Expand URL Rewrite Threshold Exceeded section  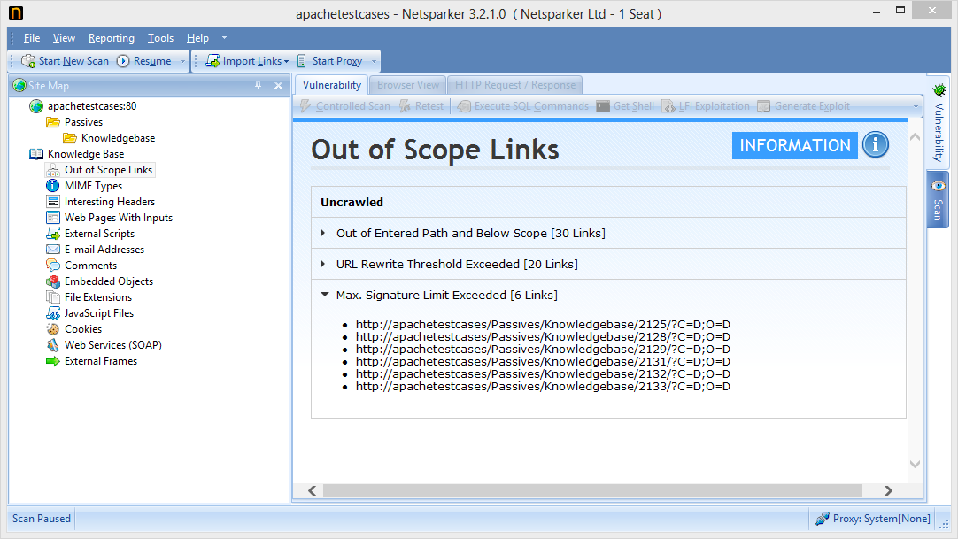click(x=323, y=264)
